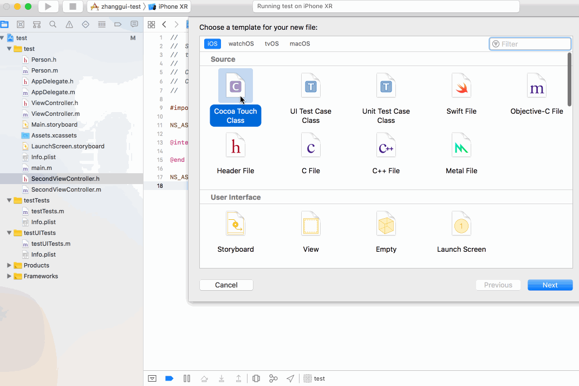579x386 pixels.
Task: Click the Next button
Action: [x=550, y=285]
